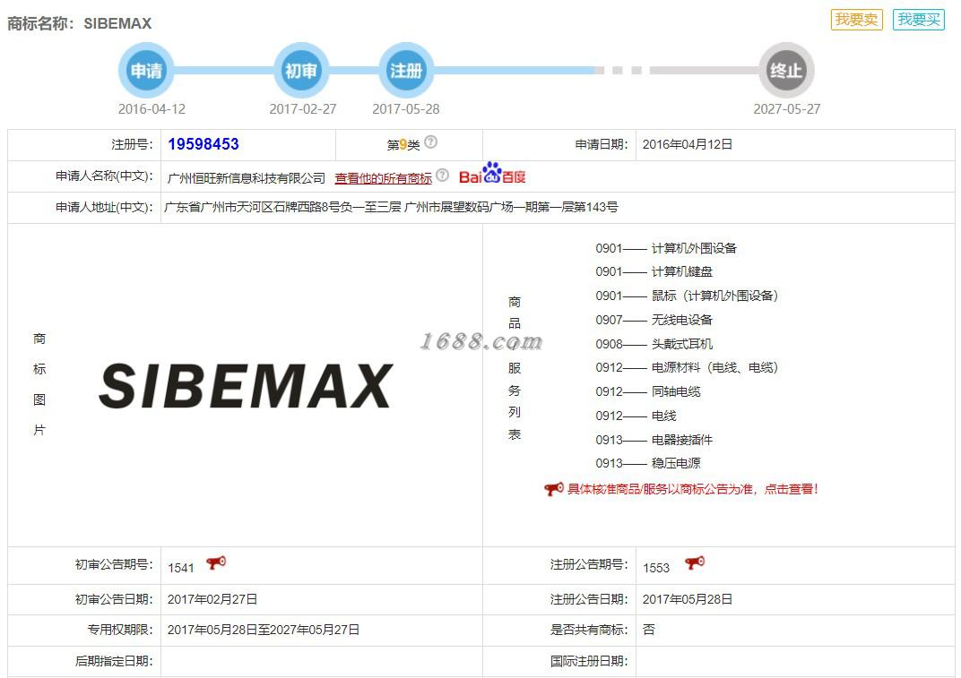961x678 pixels.
Task: Select the 终止 timeline step circle
Action: point(786,71)
